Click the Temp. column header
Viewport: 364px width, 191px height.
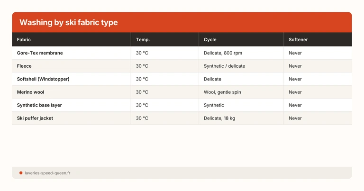tap(143, 39)
